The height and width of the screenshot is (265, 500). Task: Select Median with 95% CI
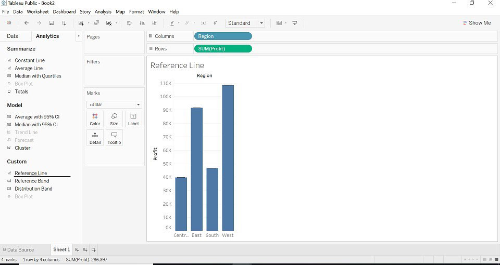tap(36, 125)
